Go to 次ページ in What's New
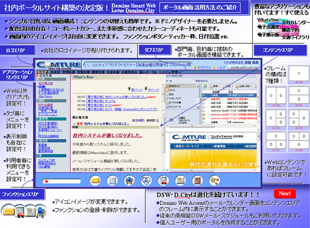The width and height of the screenshot is (310, 228). click(154, 90)
